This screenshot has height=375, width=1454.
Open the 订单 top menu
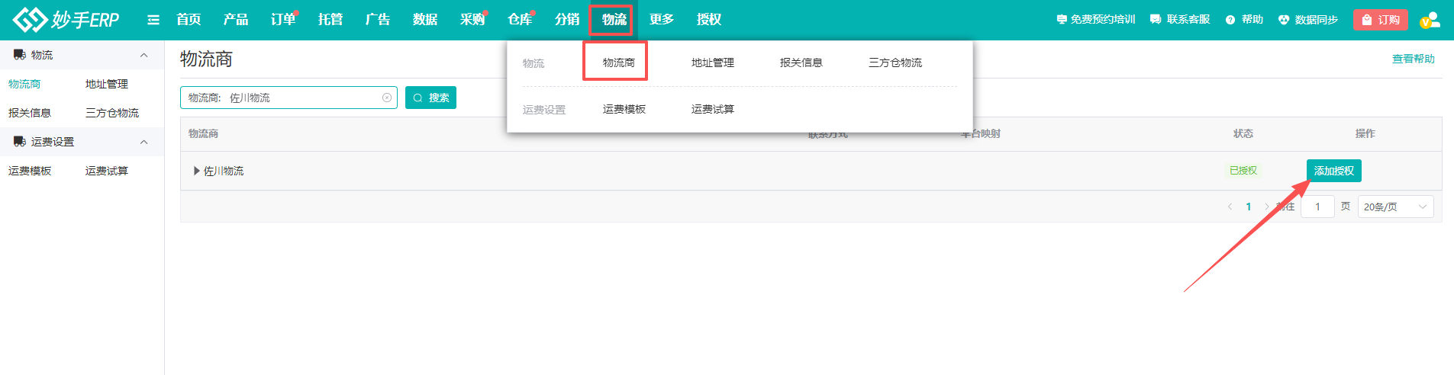283,20
